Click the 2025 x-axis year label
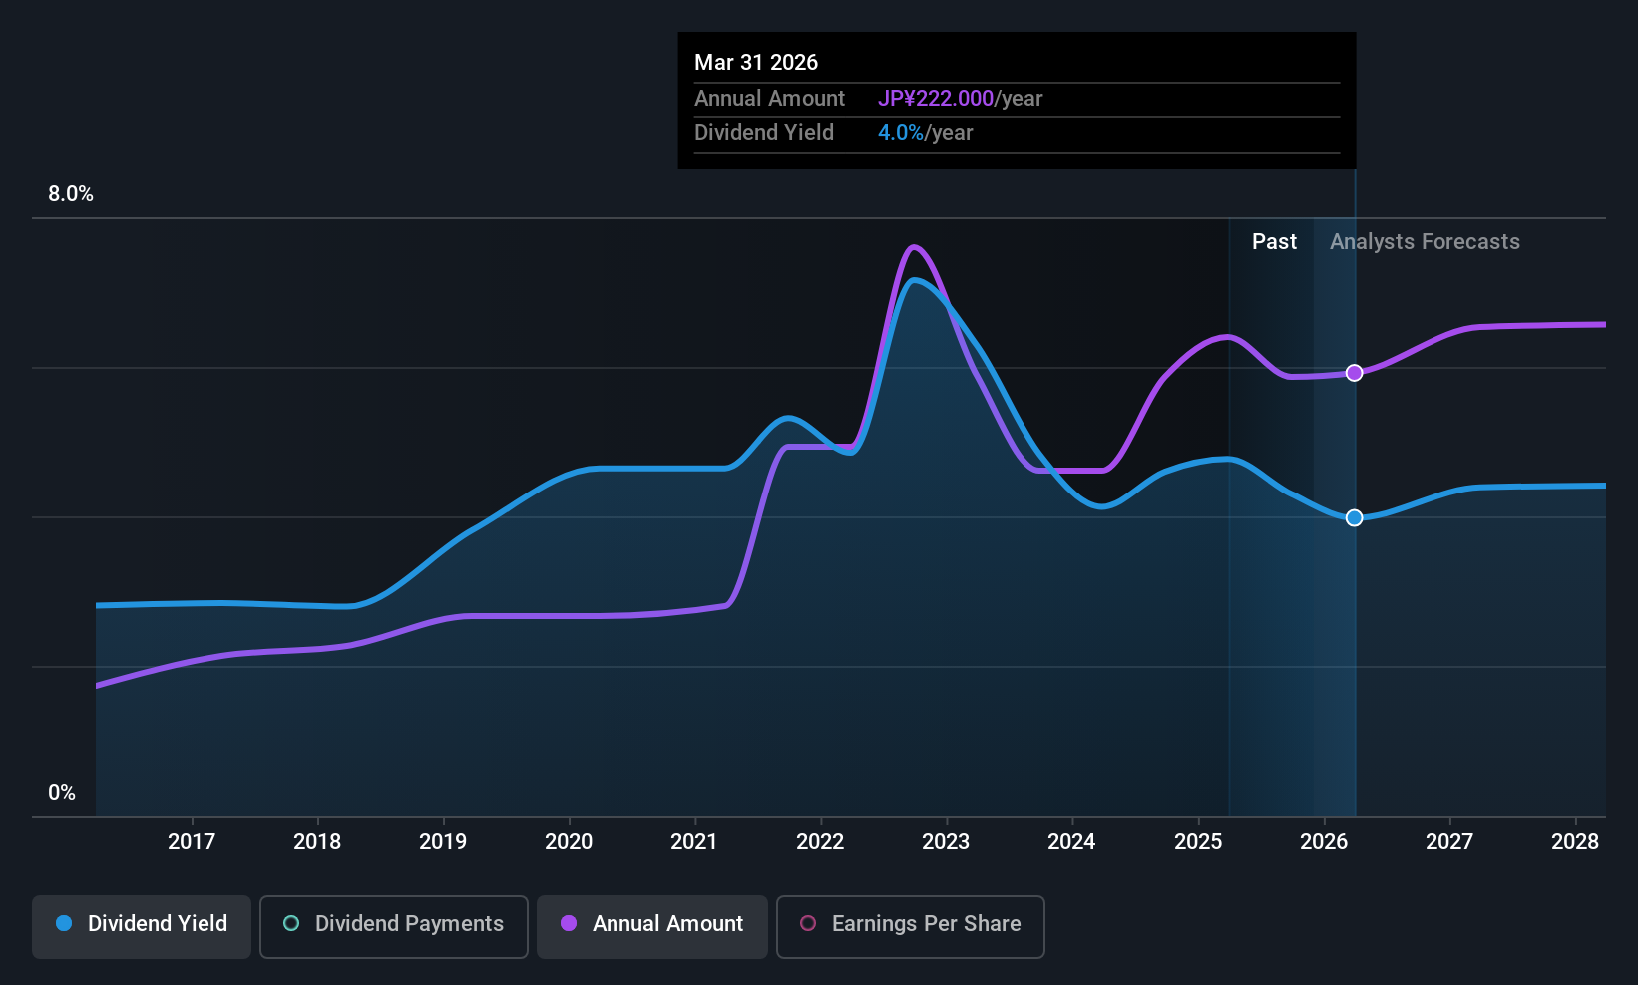This screenshot has width=1638, height=985. click(1198, 842)
